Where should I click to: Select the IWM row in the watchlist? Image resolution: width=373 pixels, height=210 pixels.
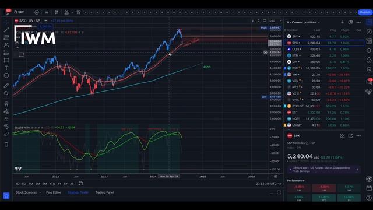tap(324, 55)
